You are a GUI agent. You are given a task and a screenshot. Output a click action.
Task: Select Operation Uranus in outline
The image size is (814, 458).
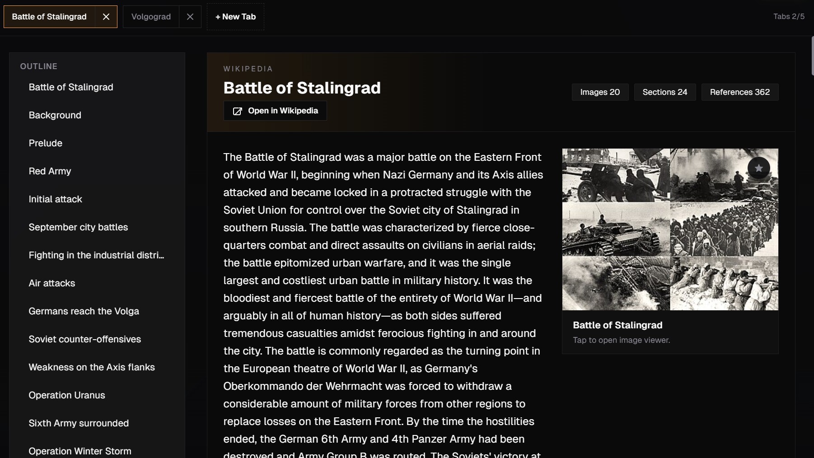tap(67, 395)
